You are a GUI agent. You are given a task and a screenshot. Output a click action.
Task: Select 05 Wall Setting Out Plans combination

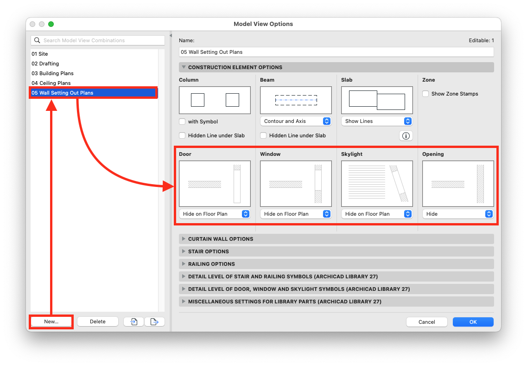point(94,93)
